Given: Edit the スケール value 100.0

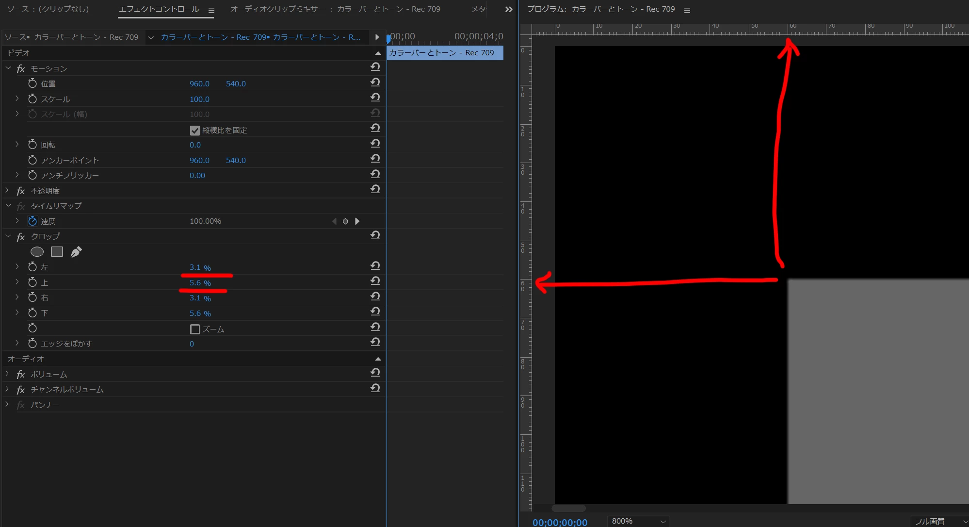Looking at the screenshot, I should pyautogui.click(x=199, y=99).
